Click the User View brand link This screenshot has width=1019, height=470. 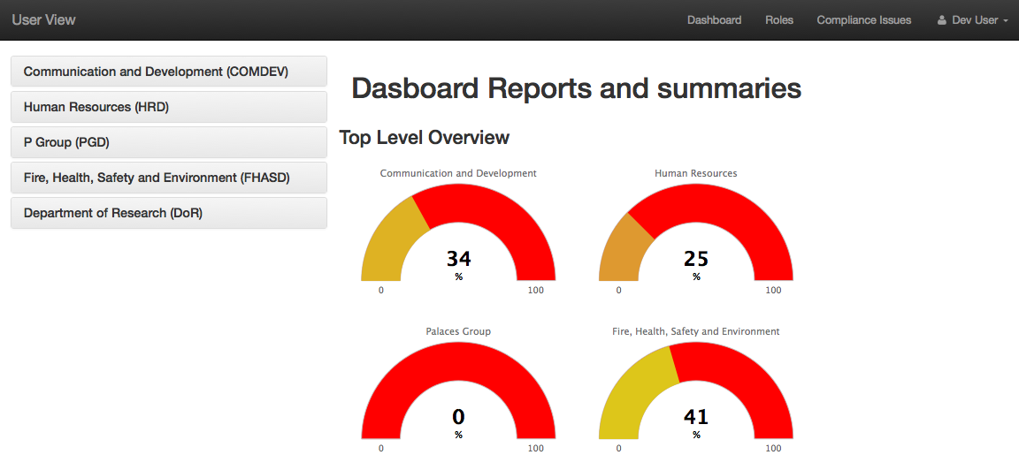coord(43,19)
